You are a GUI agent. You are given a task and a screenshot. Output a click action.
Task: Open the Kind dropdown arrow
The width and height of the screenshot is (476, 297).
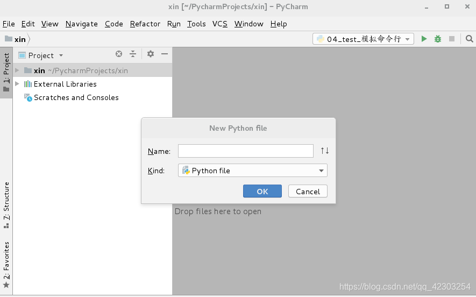[x=321, y=171]
